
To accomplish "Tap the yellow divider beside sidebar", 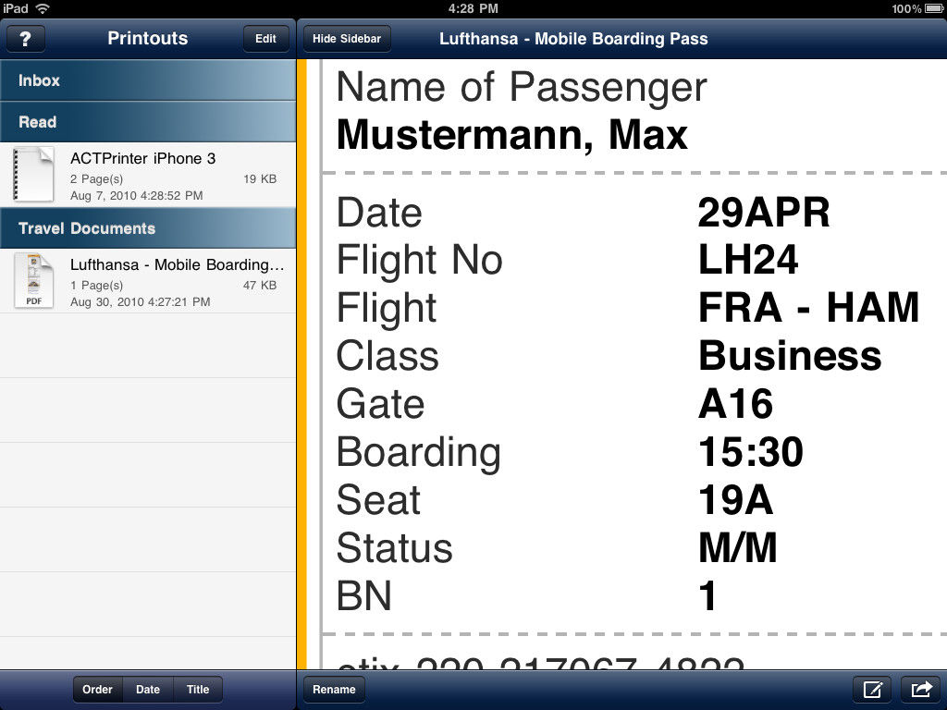I will point(301,364).
